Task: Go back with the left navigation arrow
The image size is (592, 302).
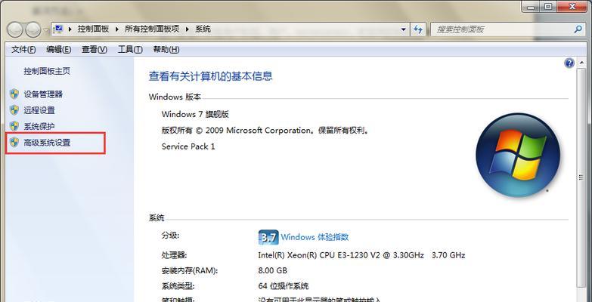Action: 15,29
